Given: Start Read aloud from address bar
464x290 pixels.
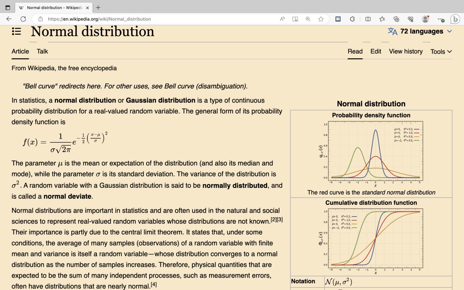Looking at the screenshot, I should click(282, 19).
